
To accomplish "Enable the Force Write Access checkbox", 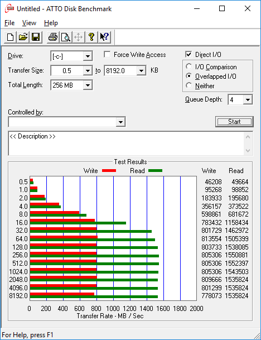I will pos(107,54).
